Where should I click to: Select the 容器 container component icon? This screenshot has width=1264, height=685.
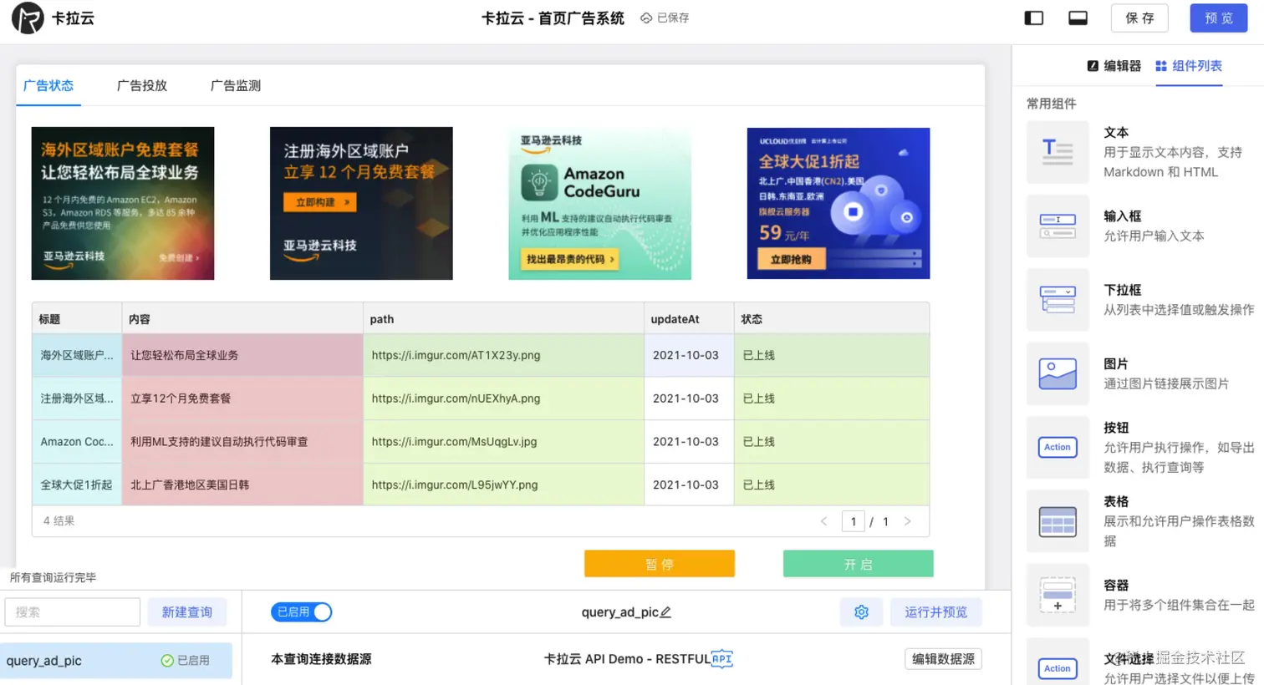pyautogui.click(x=1057, y=596)
